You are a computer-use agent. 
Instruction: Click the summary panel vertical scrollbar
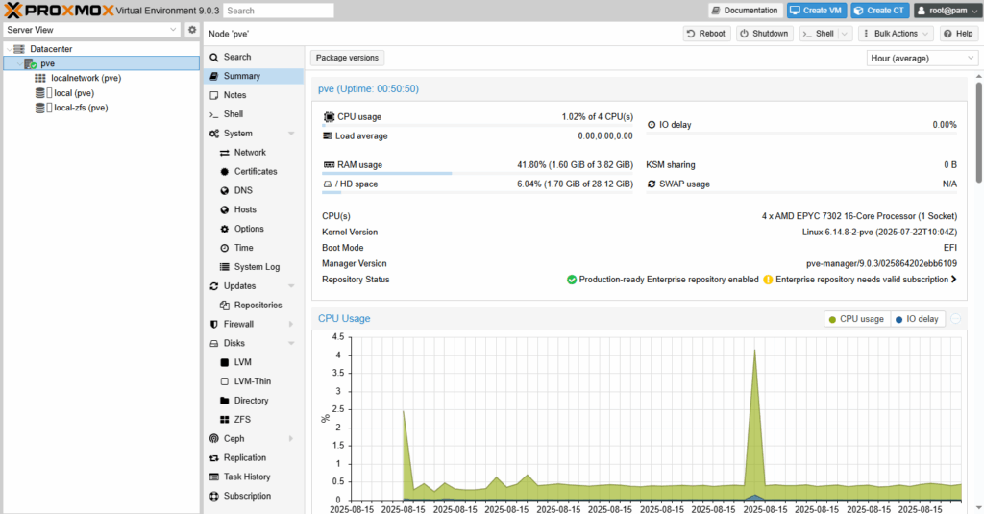point(978,133)
